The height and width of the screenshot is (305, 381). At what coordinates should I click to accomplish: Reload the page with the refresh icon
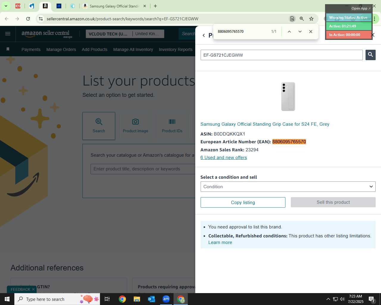(x=28, y=19)
